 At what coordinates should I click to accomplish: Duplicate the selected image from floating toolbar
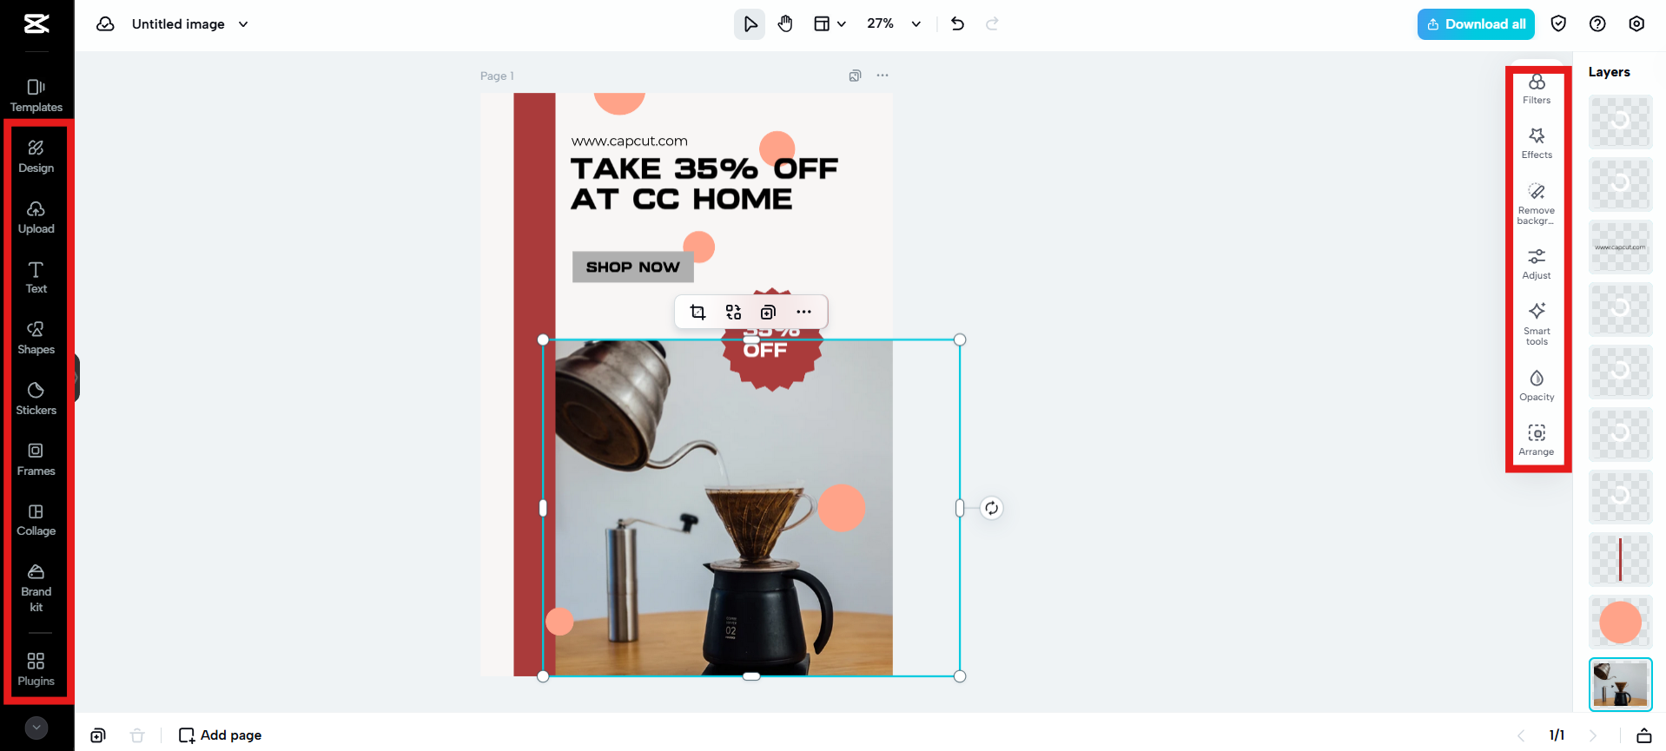coord(768,312)
